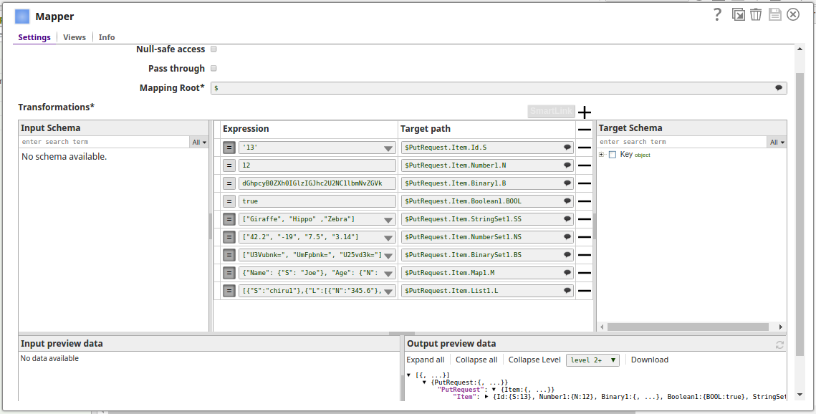Open the expression dropdown for '13'
Image resolution: width=816 pixels, height=414 pixels.
click(x=388, y=148)
